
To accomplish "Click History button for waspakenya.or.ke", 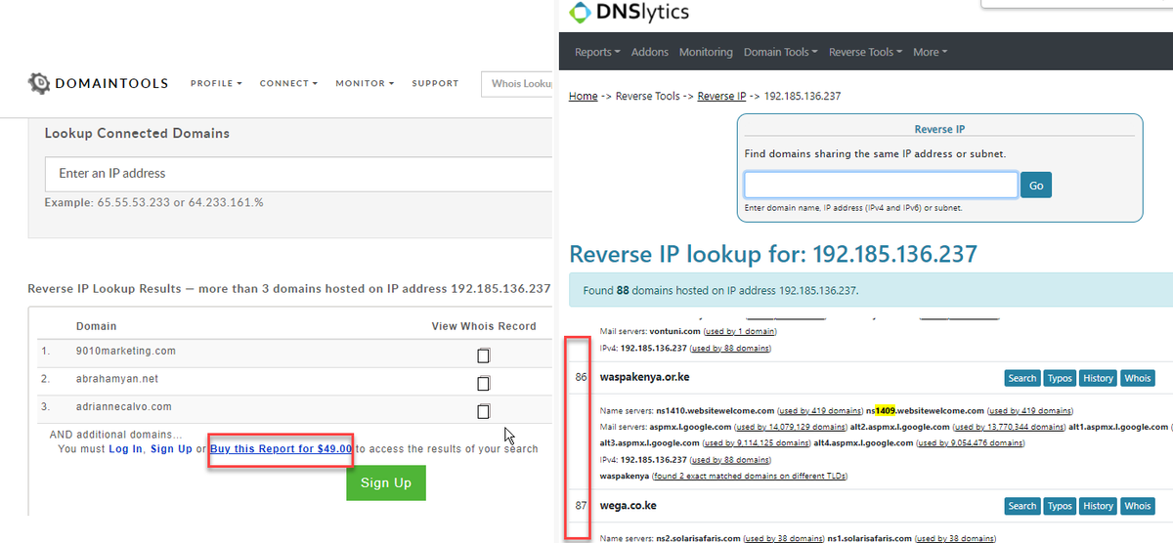I will click(1098, 378).
